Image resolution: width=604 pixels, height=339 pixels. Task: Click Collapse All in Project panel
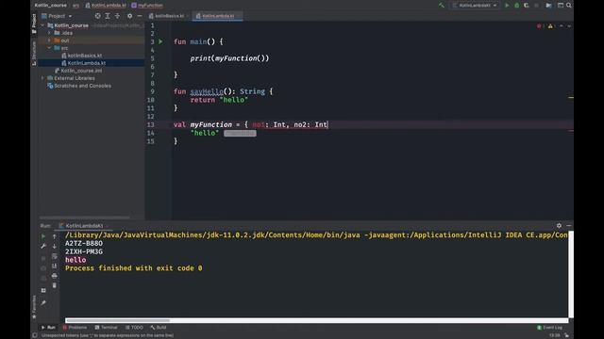(x=117, y=16)
